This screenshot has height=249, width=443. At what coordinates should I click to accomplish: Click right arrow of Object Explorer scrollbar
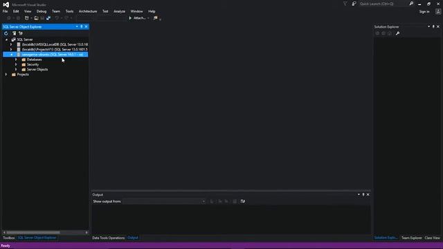87,232
